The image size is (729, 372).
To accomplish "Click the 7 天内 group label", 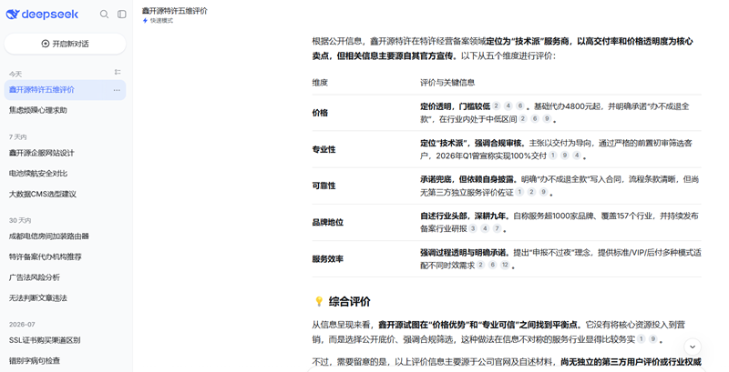I will 17,136.
